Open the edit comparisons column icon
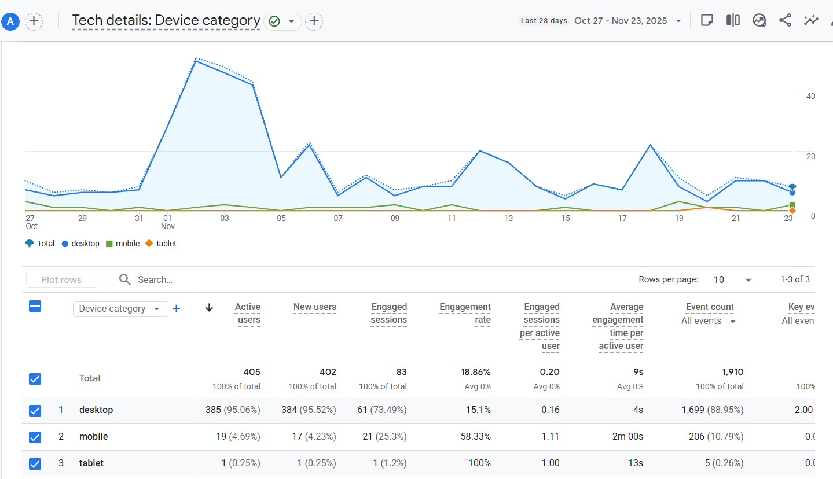Image resolution: width=833 pixels, height=479 pixels. tap(733, 20)
